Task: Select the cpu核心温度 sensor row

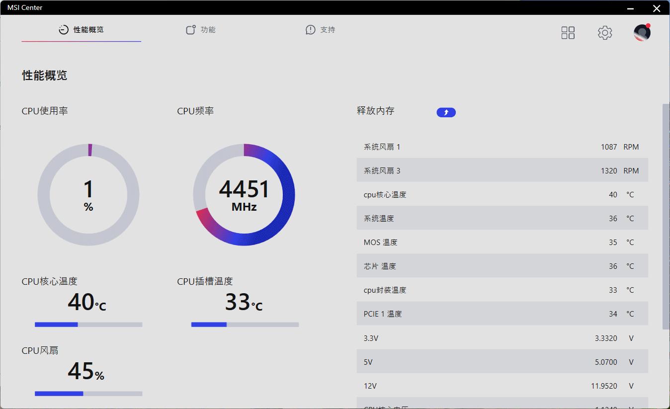Action: point(502,194)
